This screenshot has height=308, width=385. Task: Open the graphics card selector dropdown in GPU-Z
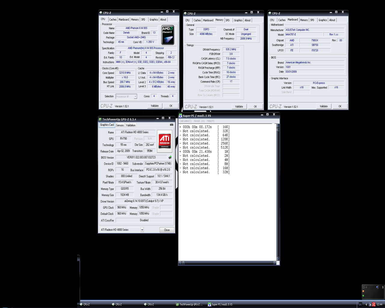coord(142,229)
